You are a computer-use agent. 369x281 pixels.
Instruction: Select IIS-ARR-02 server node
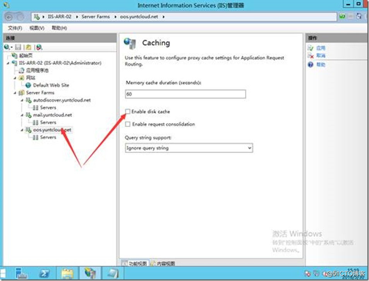tap(60, 63)
